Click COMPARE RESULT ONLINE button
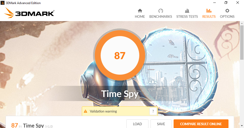244x128 pixels. pyautogui.click(x=201, y=124)
